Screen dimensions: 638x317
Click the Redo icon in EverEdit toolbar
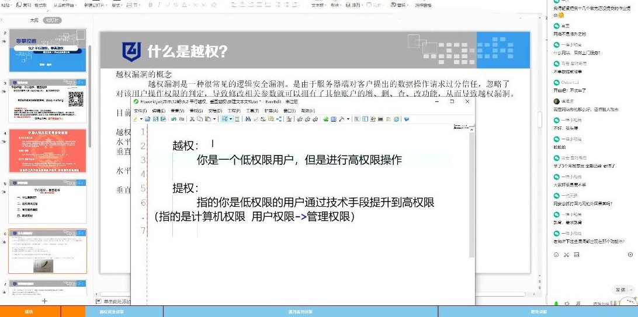click(182, 119)
